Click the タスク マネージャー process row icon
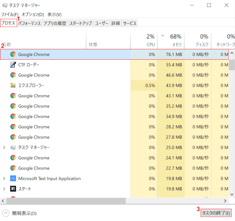The image size is (235, 221). (13, 148)
